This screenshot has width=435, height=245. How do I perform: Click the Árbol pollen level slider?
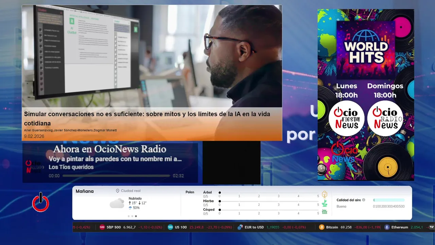tap(269, 193)
